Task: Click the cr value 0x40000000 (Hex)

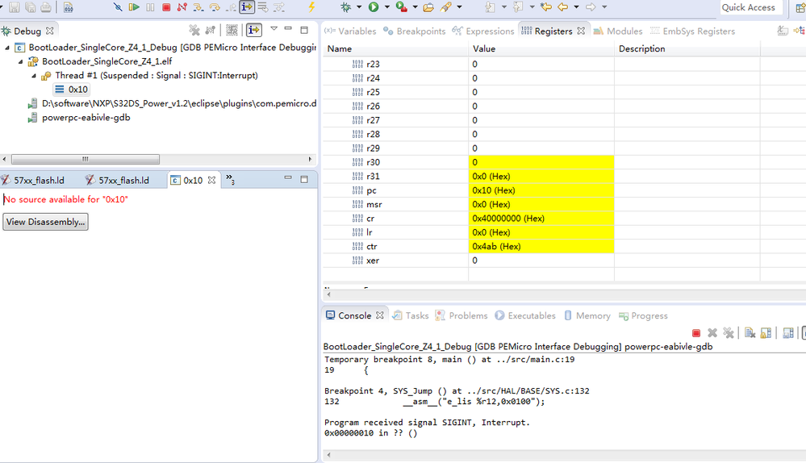Action: [508, 219]
